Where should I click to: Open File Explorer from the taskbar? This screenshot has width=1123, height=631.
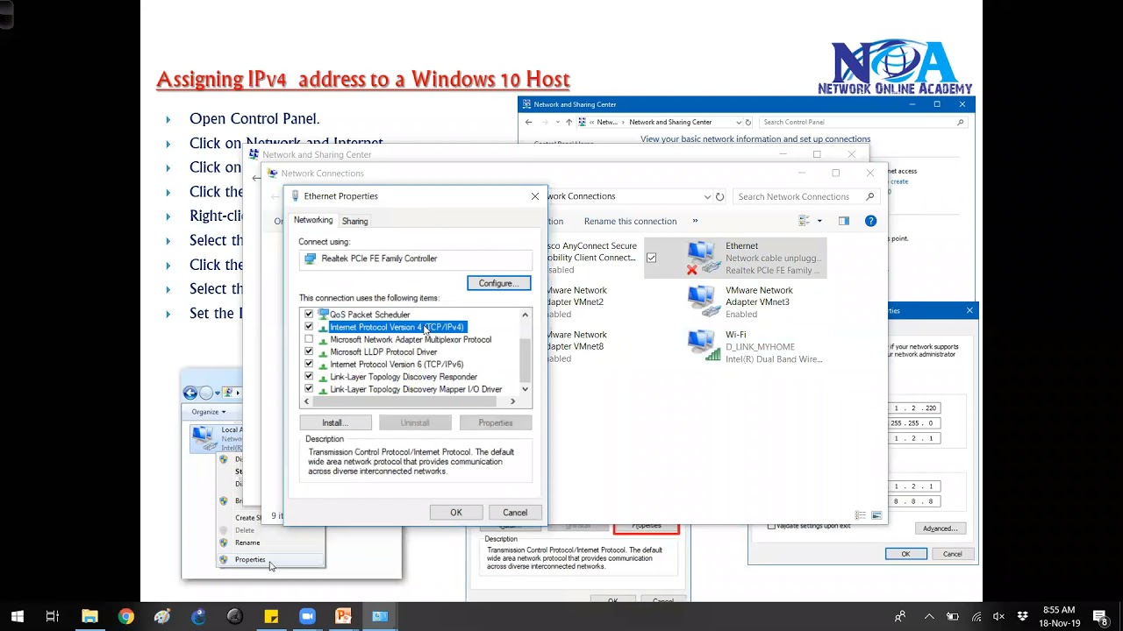click(x=89, y=616)
